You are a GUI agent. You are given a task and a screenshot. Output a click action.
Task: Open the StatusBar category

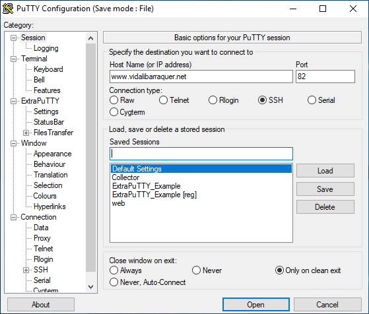coord(49,122)
